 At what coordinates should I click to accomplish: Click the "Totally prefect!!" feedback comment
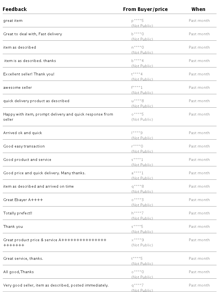pos(18,213)
